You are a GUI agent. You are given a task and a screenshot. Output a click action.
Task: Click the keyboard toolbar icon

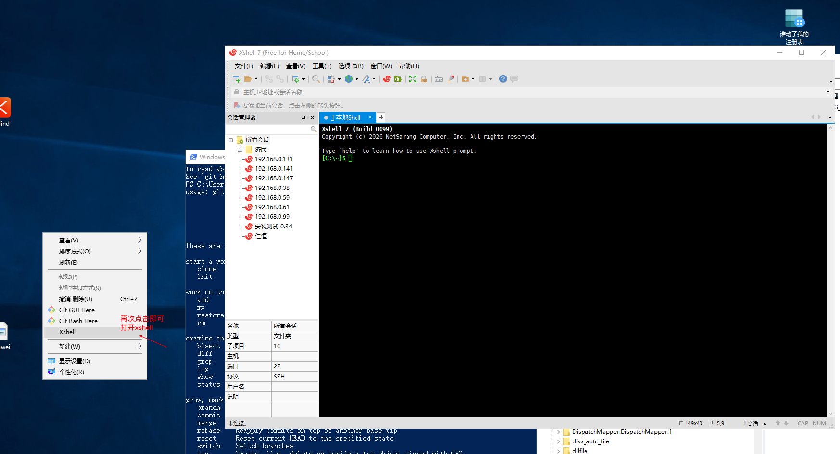439,79
